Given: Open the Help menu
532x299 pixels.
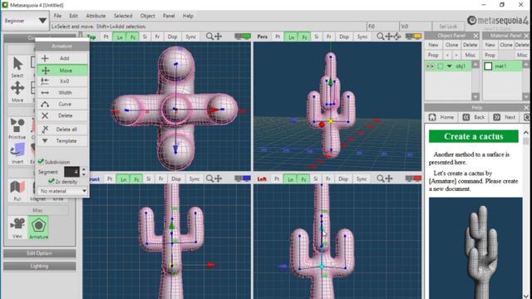Looking at the screenshot, I should tap(188, 16).
